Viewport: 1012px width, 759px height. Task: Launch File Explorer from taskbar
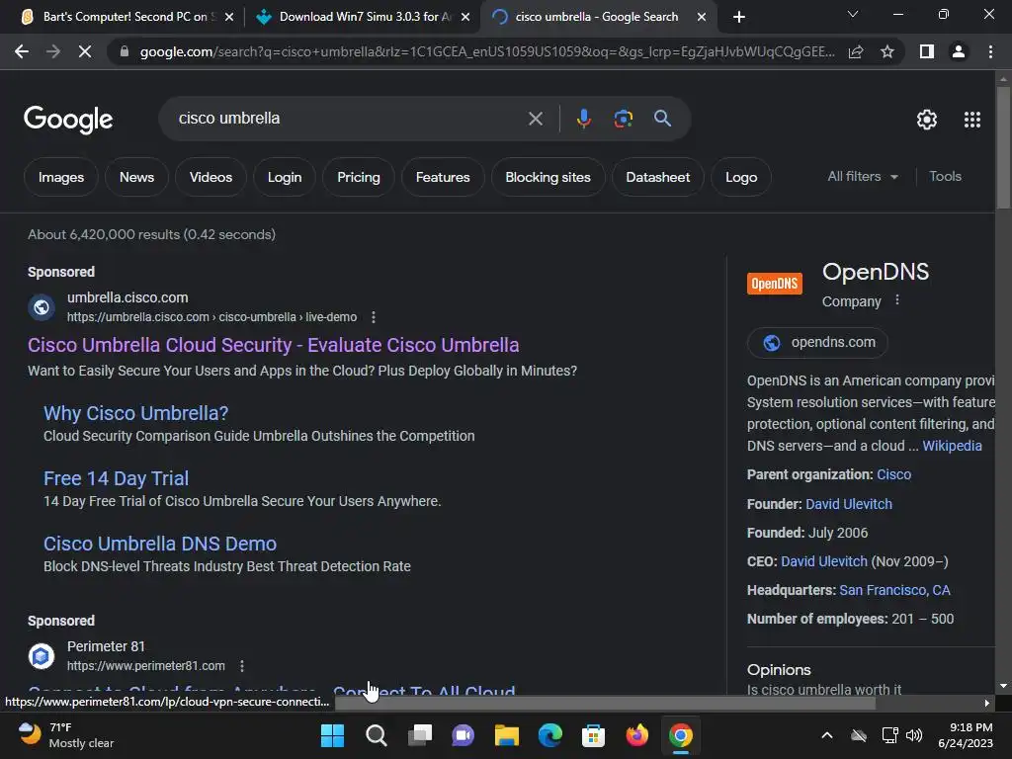507,735
